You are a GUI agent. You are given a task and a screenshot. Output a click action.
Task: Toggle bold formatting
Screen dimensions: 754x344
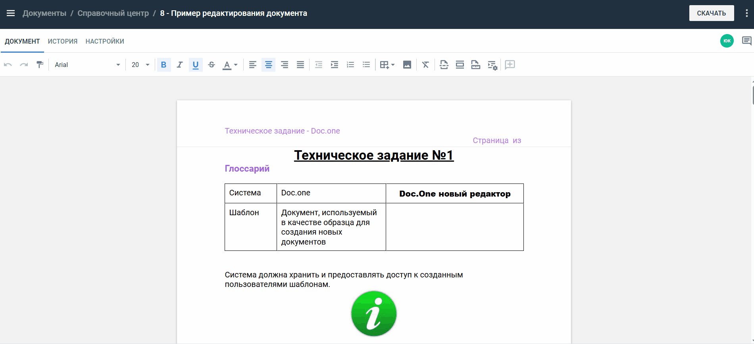pos(163,65)
